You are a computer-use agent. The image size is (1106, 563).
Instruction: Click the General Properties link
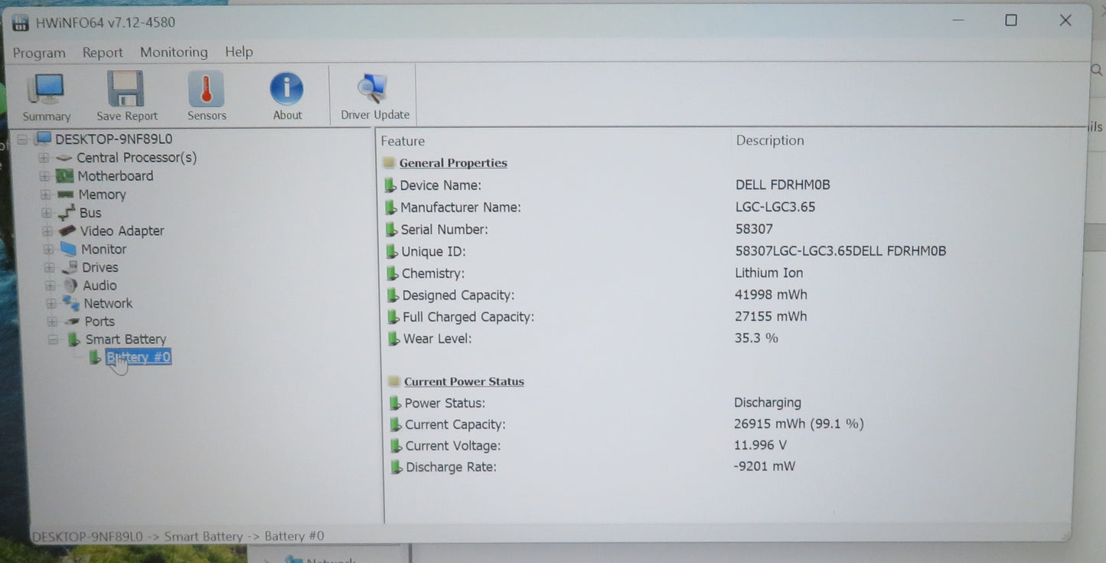click(x=452, y=162)
